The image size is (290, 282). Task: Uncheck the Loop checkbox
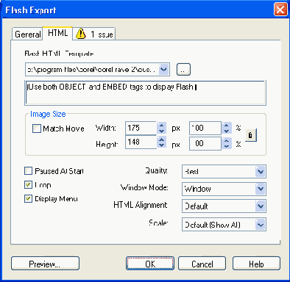tap(28, 184)
